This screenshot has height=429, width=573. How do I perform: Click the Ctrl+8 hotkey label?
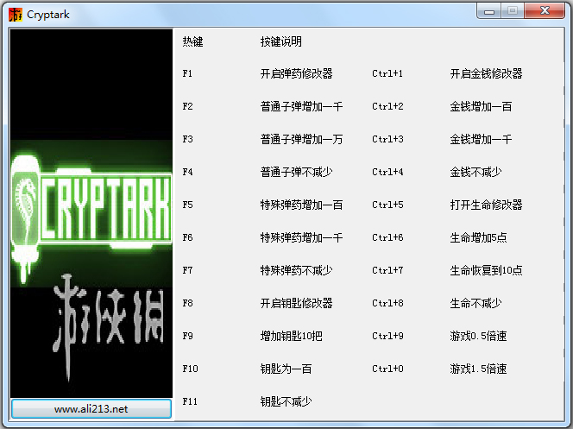point(387,303)
